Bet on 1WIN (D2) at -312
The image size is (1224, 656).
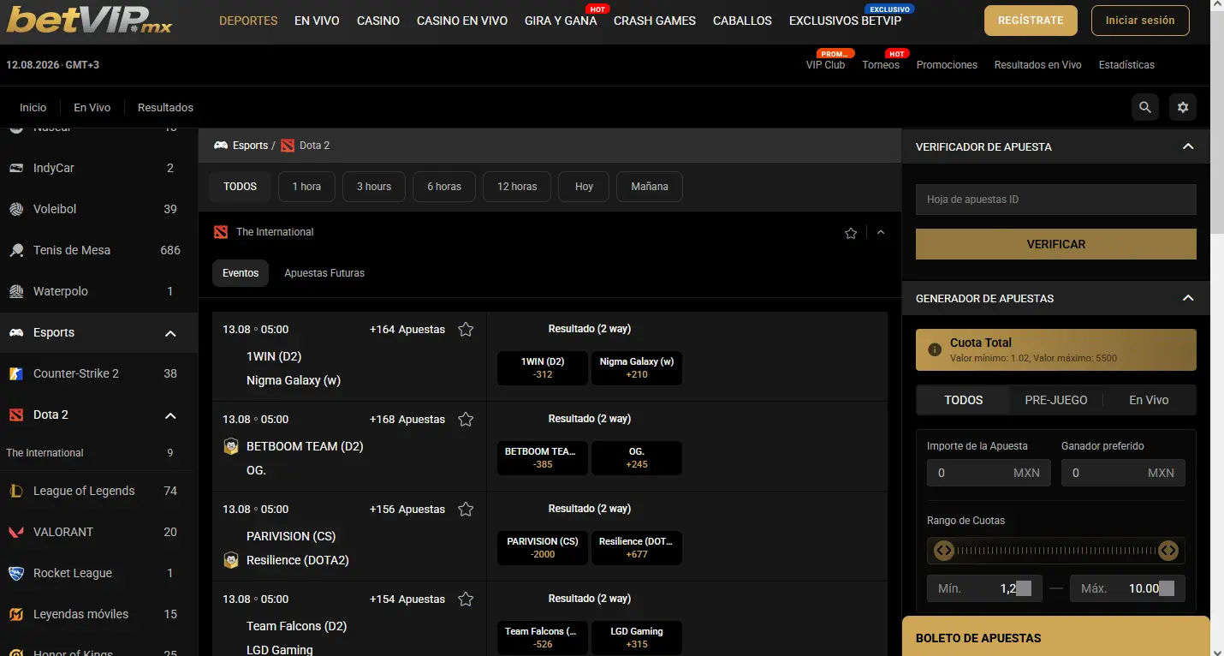pyautogui.click(x=543, y=368)
